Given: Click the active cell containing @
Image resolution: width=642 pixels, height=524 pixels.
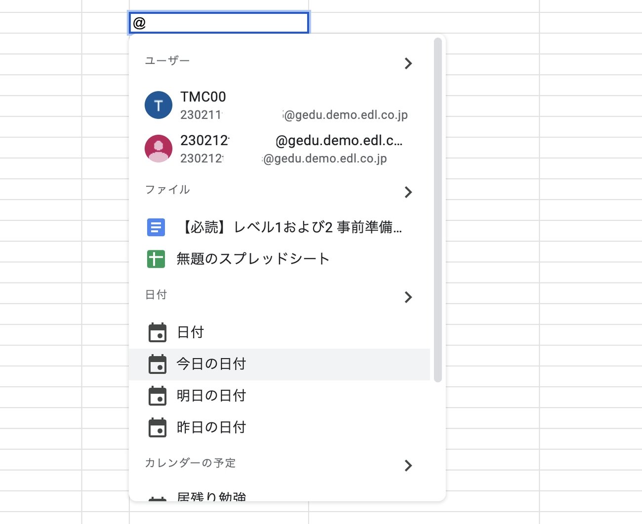Looking at the screenshot, I should pos(219,23).
